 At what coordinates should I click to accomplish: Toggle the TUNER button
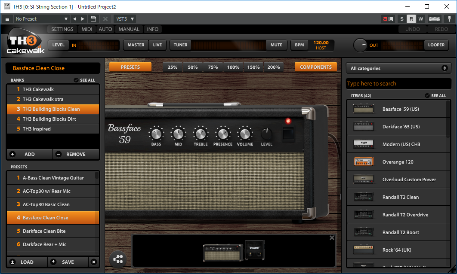[x=180, y=45]
